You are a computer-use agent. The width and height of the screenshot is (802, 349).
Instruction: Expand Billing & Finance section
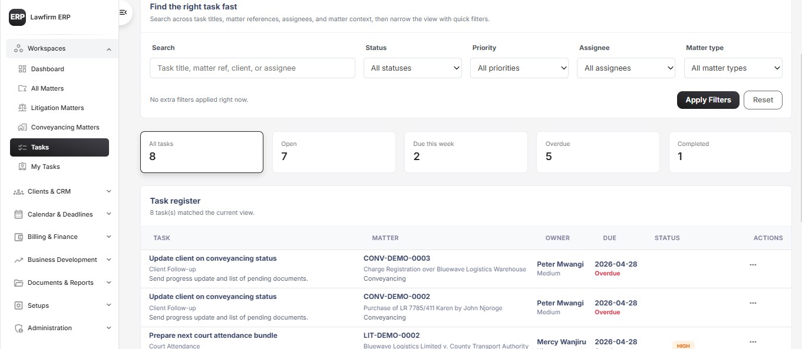pyautogui.click(x=108, y=237)
